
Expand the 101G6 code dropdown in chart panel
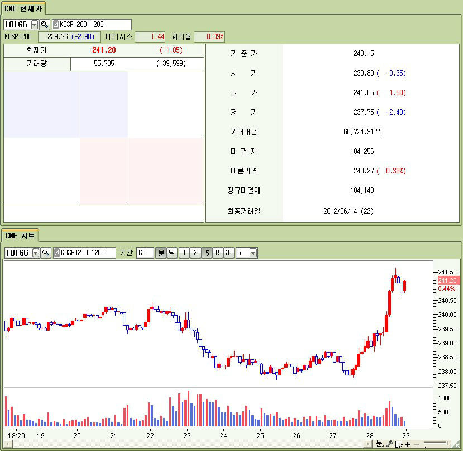(x=36, y=253)
